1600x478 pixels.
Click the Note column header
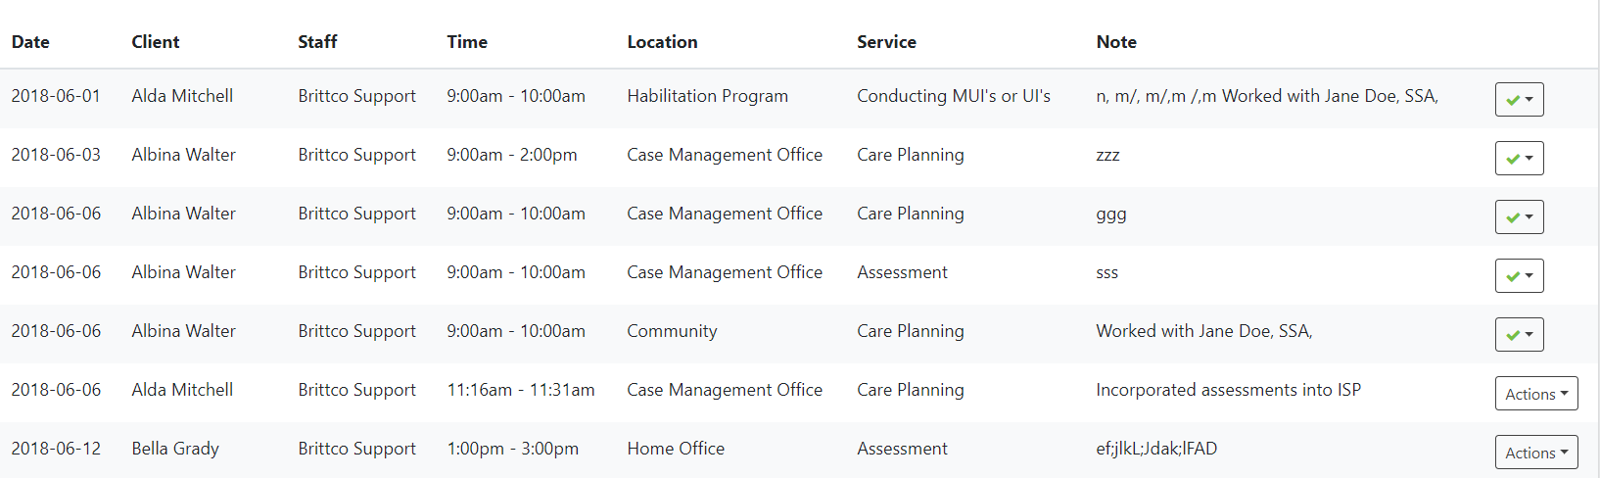coord(1116,42)
